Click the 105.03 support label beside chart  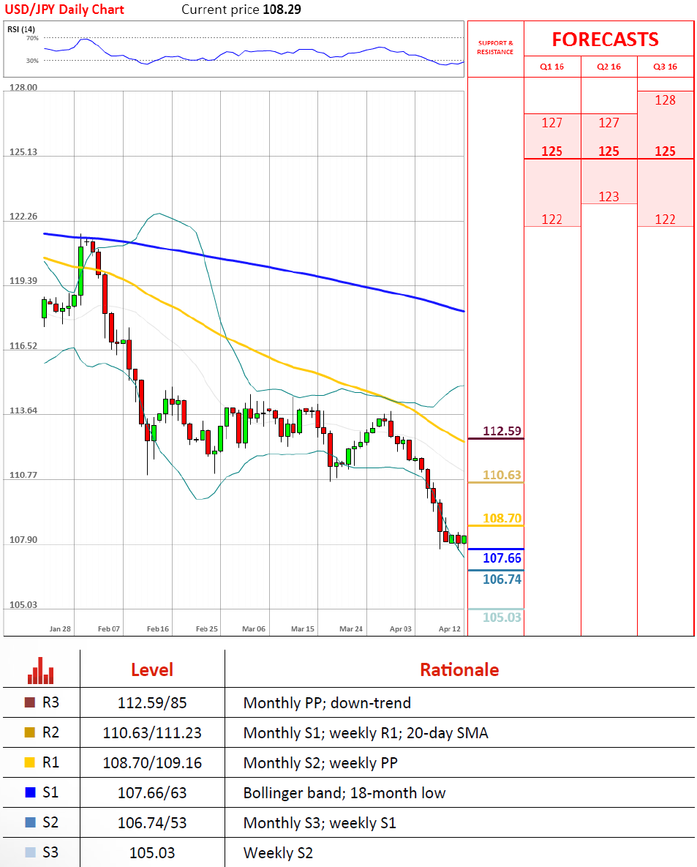point(502,617)
